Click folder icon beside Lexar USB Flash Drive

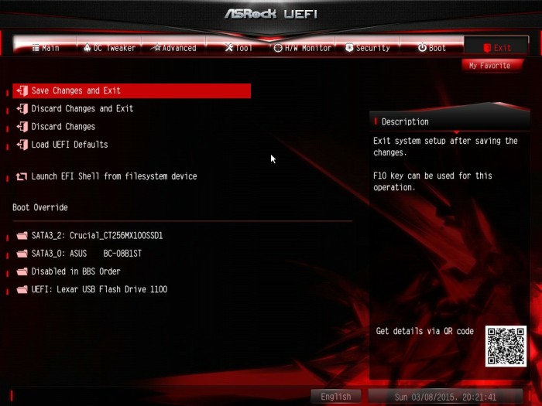[x=22, y=290]
